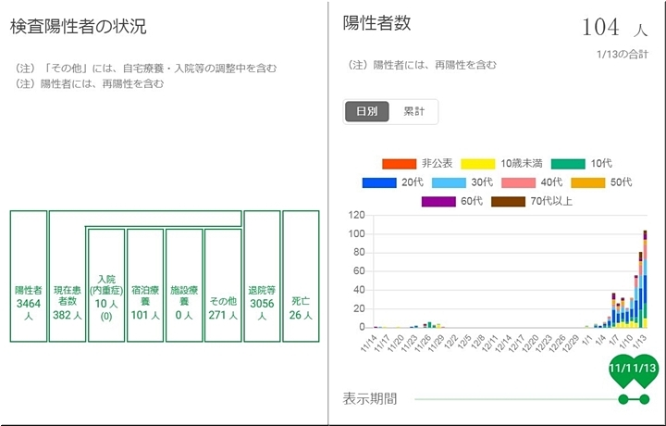The height and width of the screenshot is (426, 666).
Task: Switch chart to 累計 cumulative view
Action: [413, 111]
